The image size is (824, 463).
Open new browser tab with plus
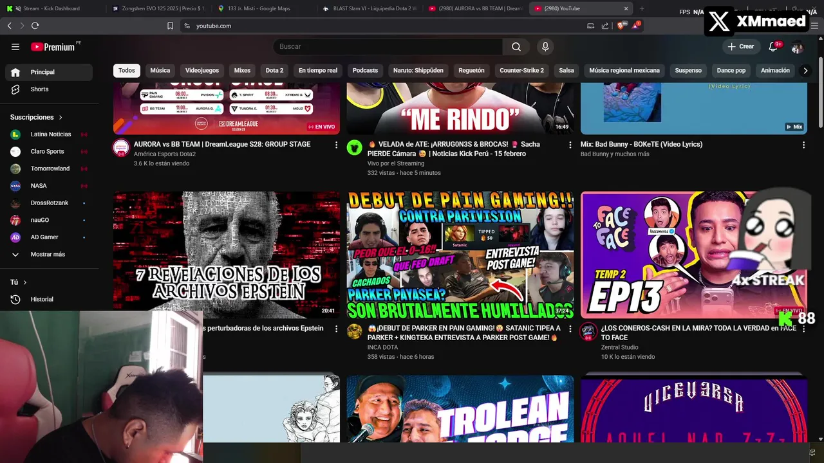tap(642, 8)
